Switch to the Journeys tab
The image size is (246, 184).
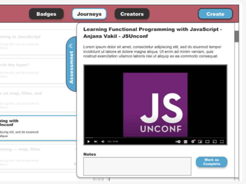click(x=89, y=14)
